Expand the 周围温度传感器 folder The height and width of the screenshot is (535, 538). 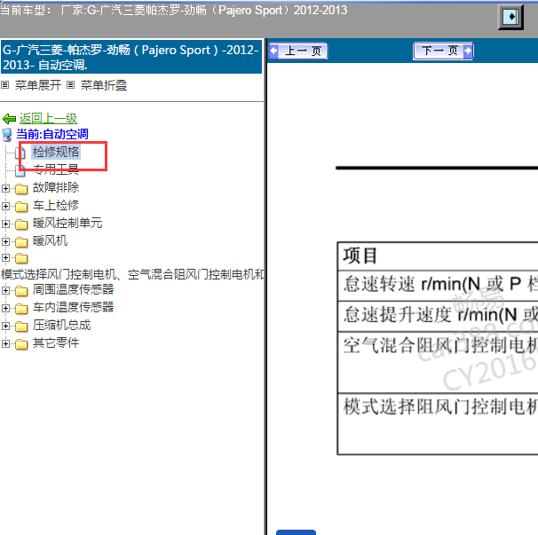[x=5, y=290]
